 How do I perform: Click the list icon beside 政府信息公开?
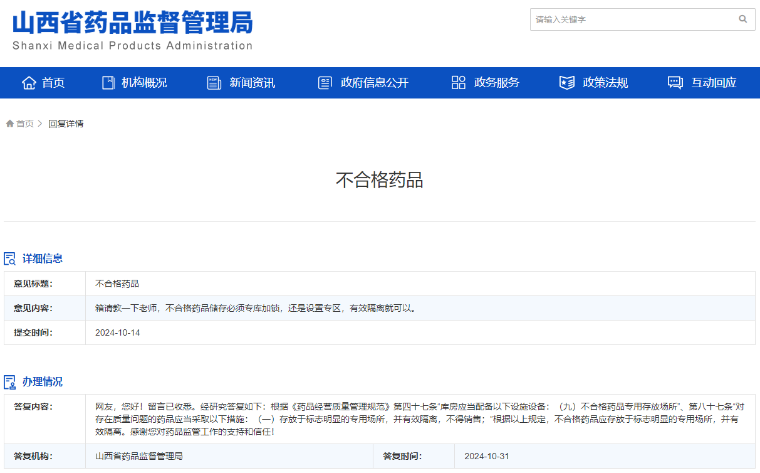point(325,83)
